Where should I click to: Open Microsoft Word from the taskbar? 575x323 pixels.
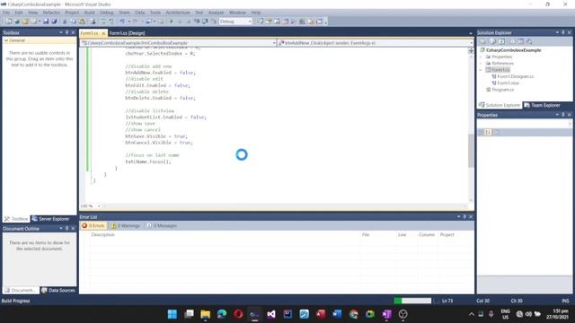click(337, 314)
